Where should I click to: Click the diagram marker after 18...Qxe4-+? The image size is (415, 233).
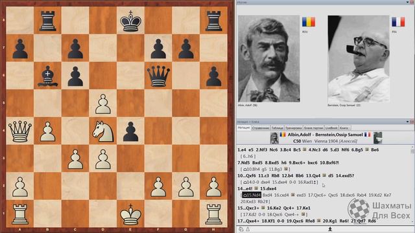(x=303, y=214)
